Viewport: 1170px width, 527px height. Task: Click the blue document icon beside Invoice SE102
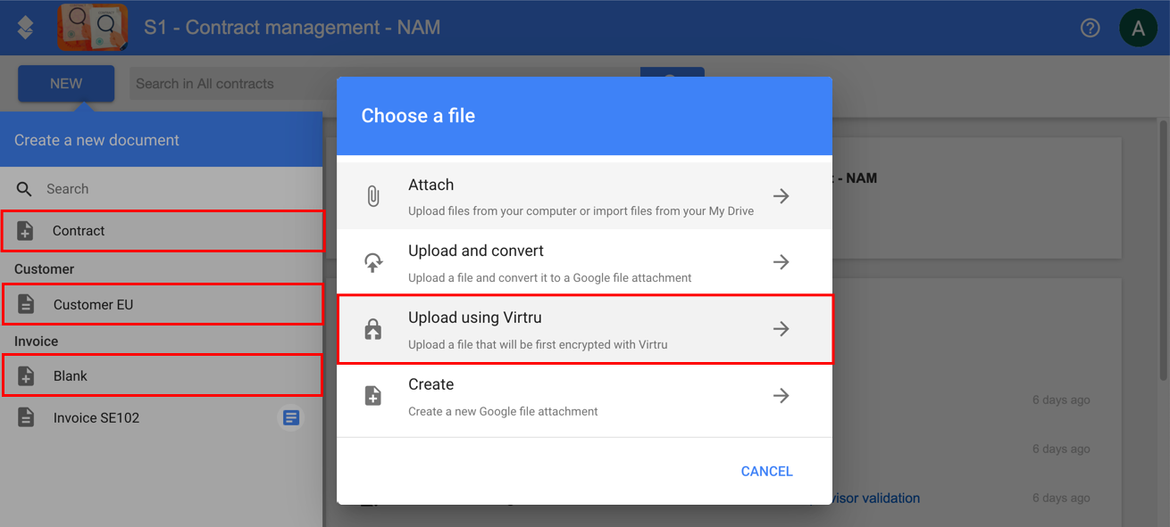[290, 417]
